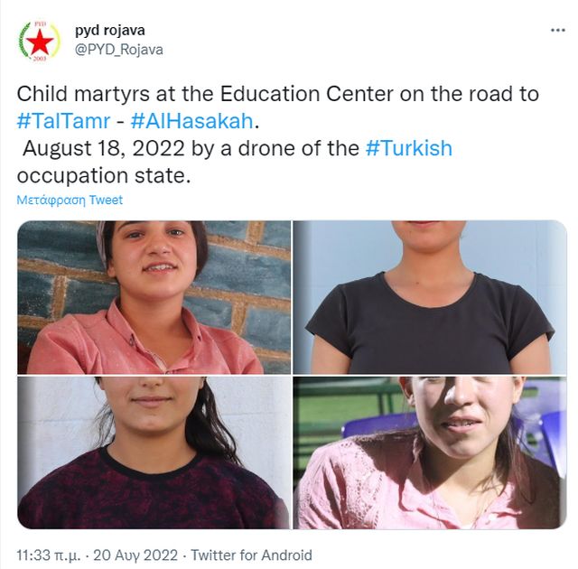
Task: Click the 'occupation state.' text line
Action: (104, 175)
